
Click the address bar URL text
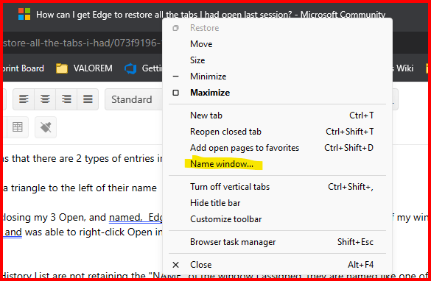coord(83,43)
